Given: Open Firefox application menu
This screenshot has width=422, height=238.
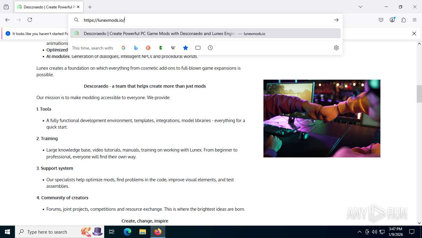Looking at the screenshot, I should click(x=415, y=20).
